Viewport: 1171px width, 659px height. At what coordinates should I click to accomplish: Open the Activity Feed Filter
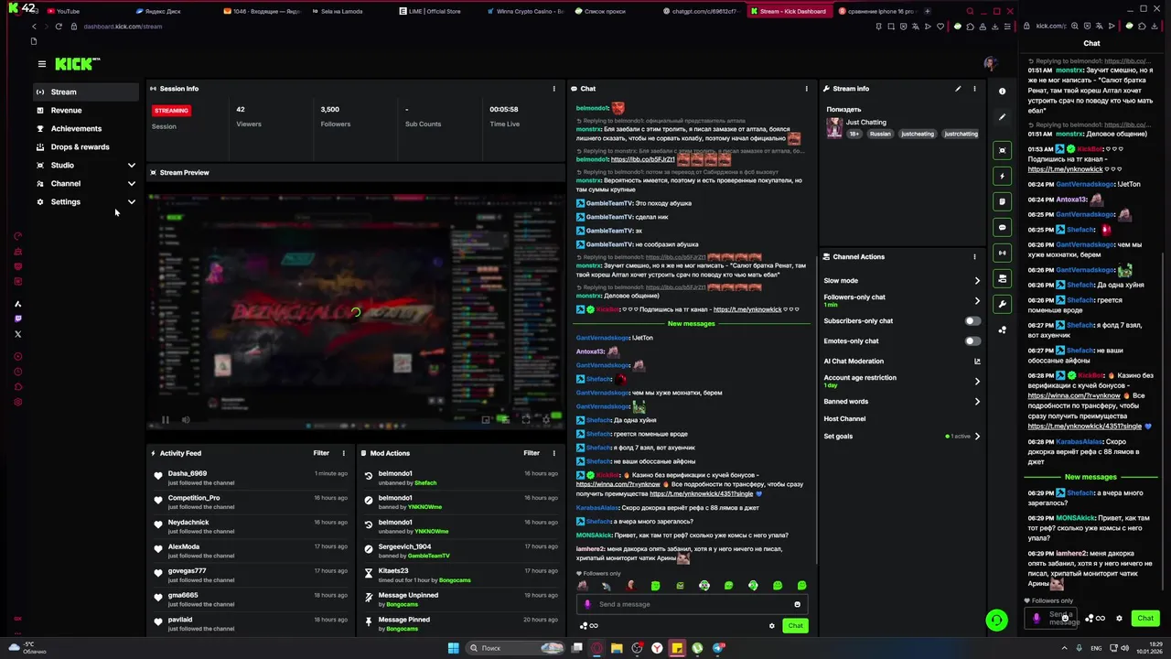coord(321,453)
